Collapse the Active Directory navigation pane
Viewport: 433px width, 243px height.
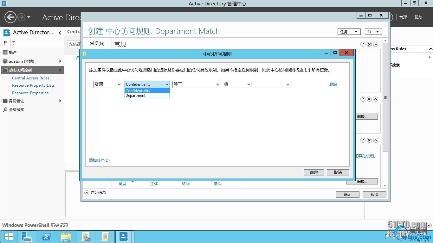point(60,33)
